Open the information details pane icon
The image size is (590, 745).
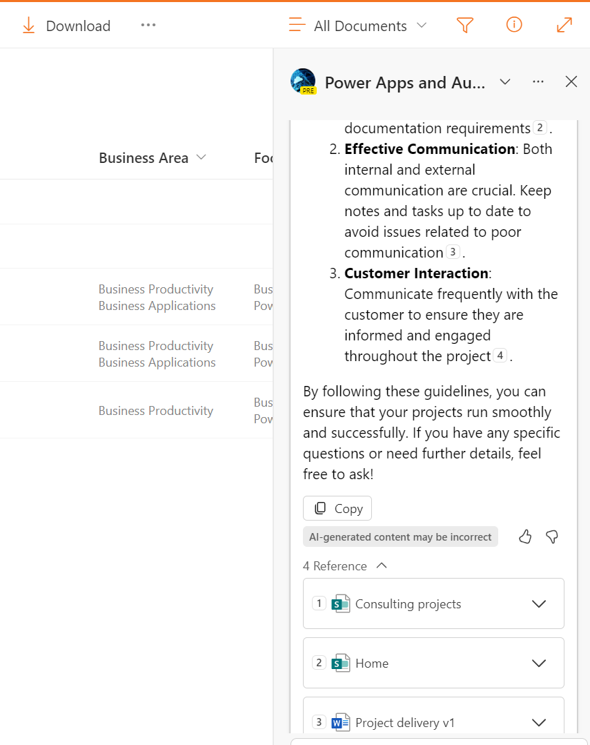pyautogui.click(x=514, y=26)
